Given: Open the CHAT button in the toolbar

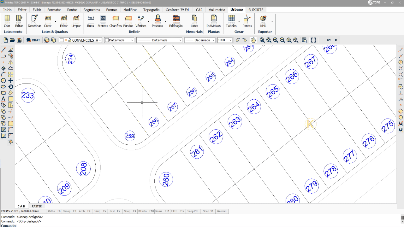Looking at the screenshot, I should click(33, 40).
